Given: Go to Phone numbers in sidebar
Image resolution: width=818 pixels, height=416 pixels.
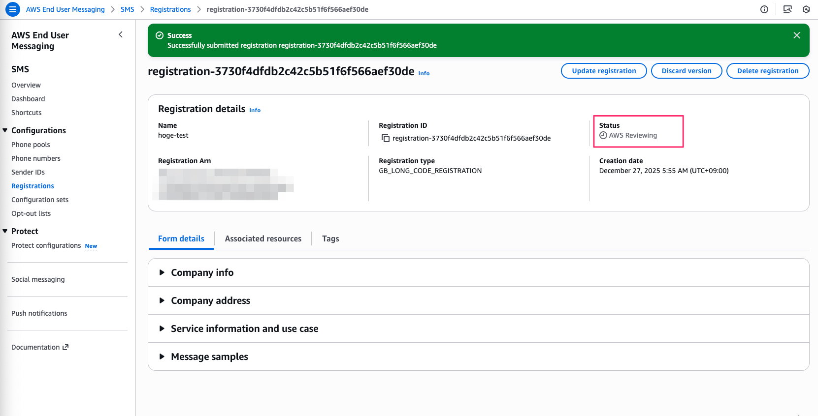Looking at the screenshot, I should point(36,158).
